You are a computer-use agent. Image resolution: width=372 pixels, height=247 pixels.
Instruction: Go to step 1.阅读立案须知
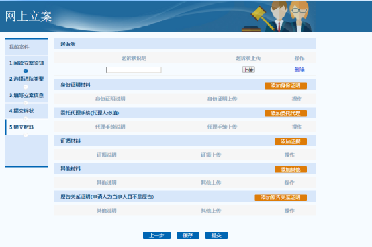pos(26,63)
